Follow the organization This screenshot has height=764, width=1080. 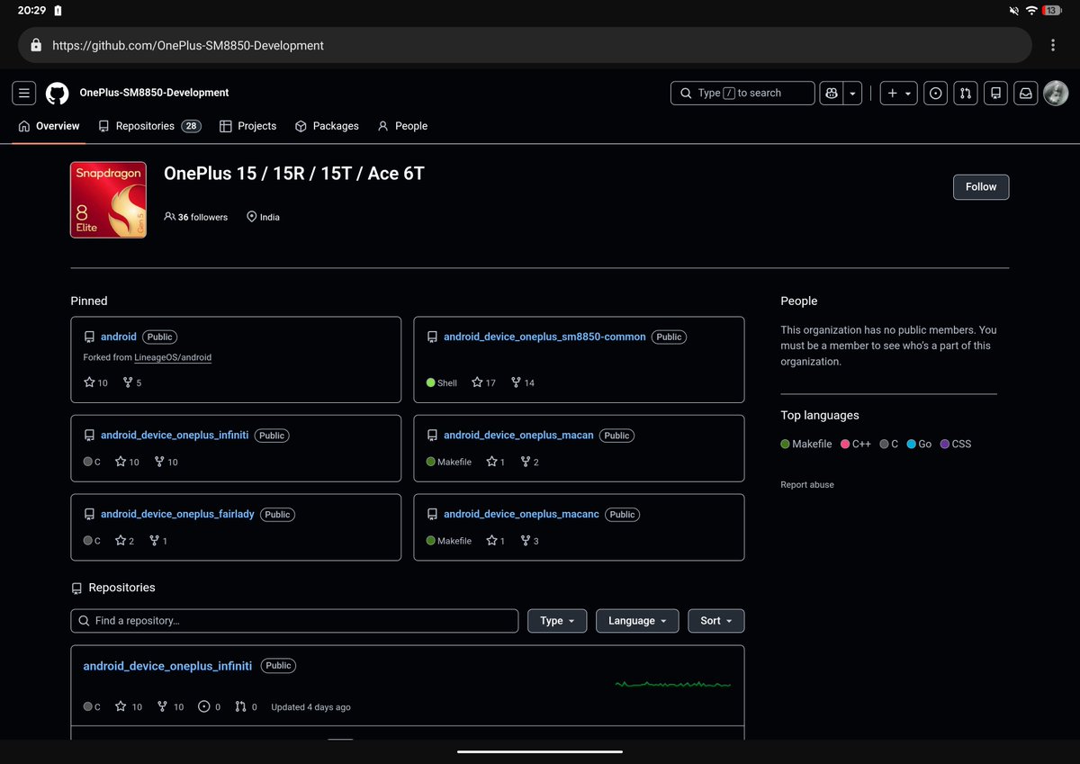click(981, 187)
